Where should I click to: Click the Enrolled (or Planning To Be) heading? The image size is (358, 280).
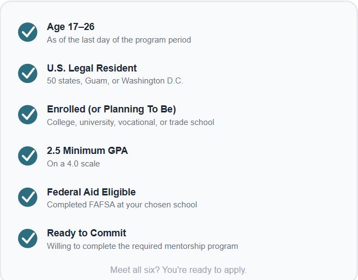(x=111, y=109)
